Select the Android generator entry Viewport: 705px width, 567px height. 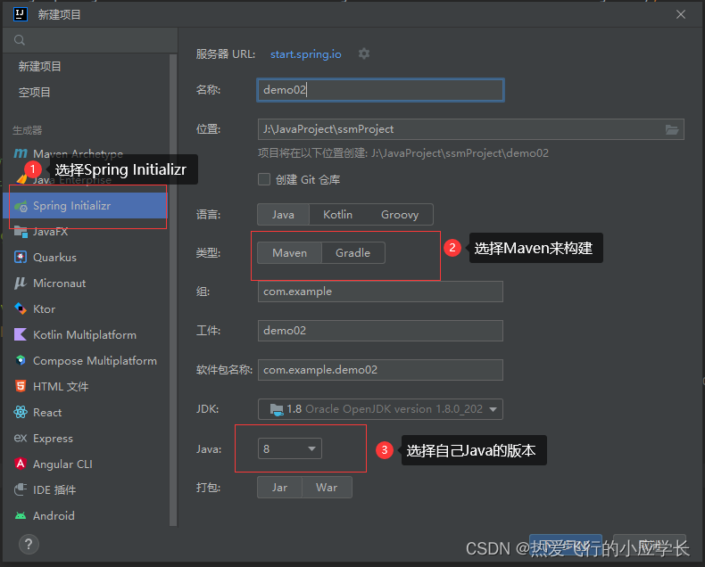click(x=86, y=516)
